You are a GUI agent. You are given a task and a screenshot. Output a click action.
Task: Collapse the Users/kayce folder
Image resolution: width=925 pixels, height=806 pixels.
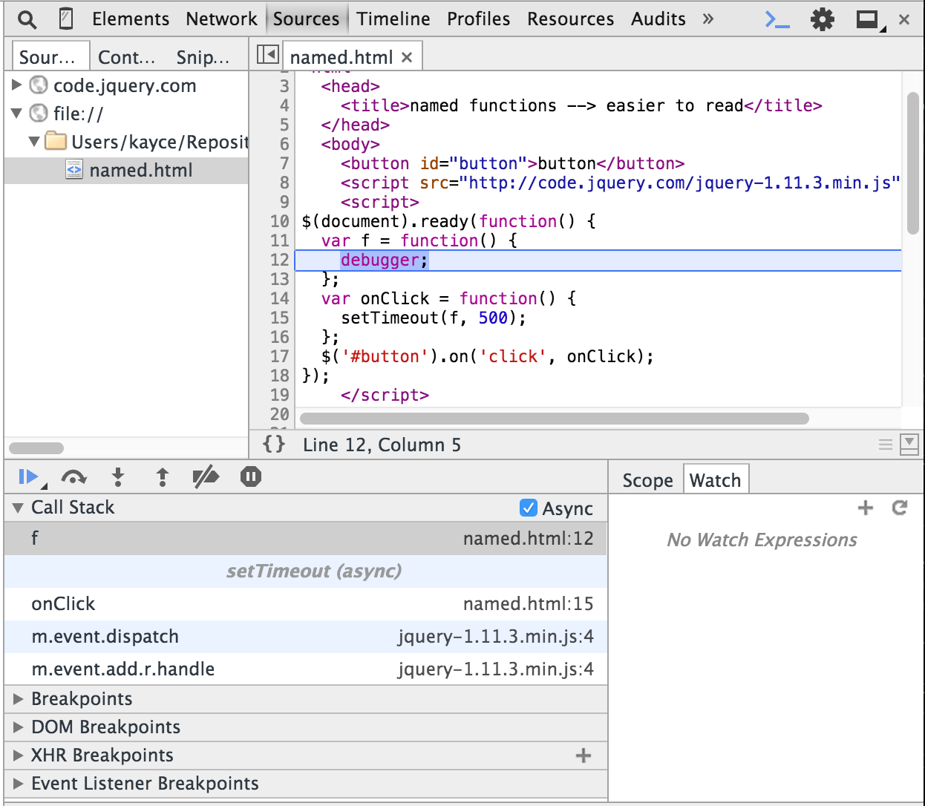click(x=33, y=141)
